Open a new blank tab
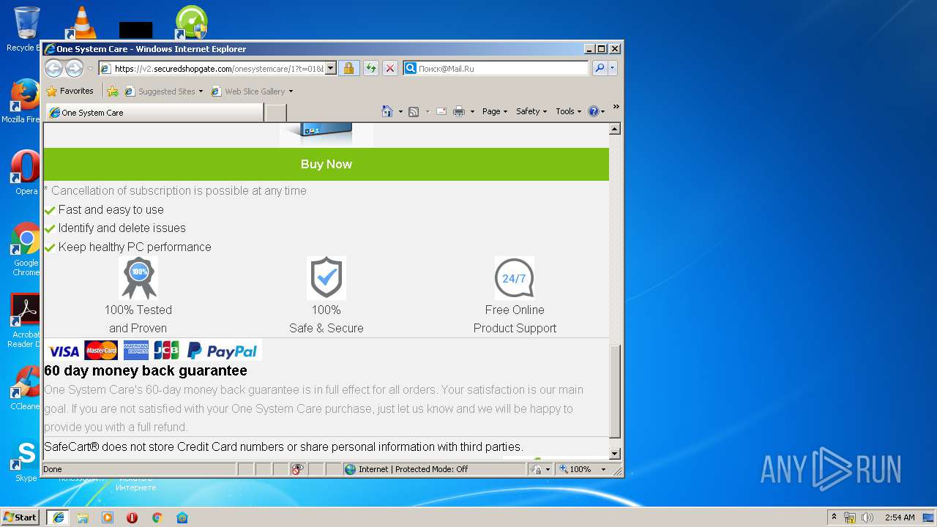 pos(275,113)
